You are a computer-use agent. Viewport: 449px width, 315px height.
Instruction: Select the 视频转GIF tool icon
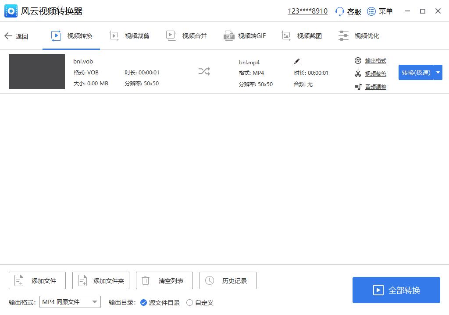229,35
